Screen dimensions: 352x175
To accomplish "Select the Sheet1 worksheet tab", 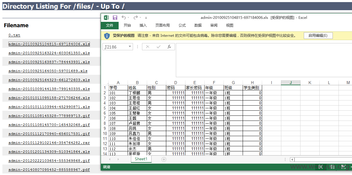I will tap(141, 159).
